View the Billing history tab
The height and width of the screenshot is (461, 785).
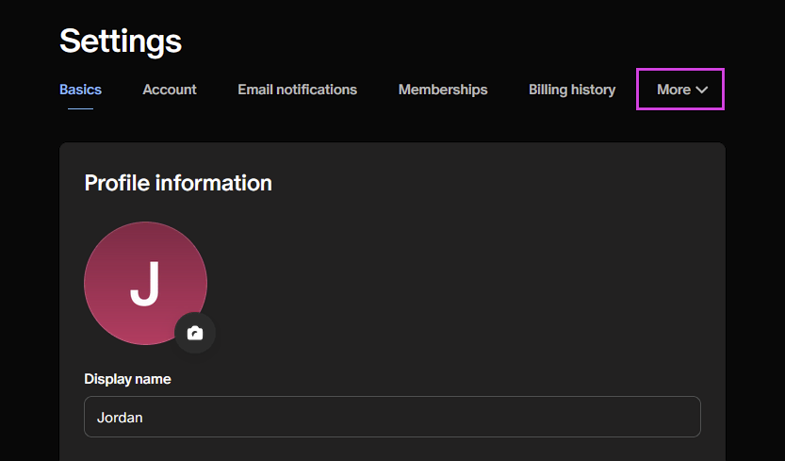pos(572,90)
